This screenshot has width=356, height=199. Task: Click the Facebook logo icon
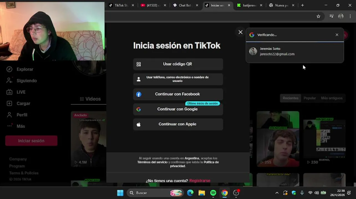(x=139, y=94)
